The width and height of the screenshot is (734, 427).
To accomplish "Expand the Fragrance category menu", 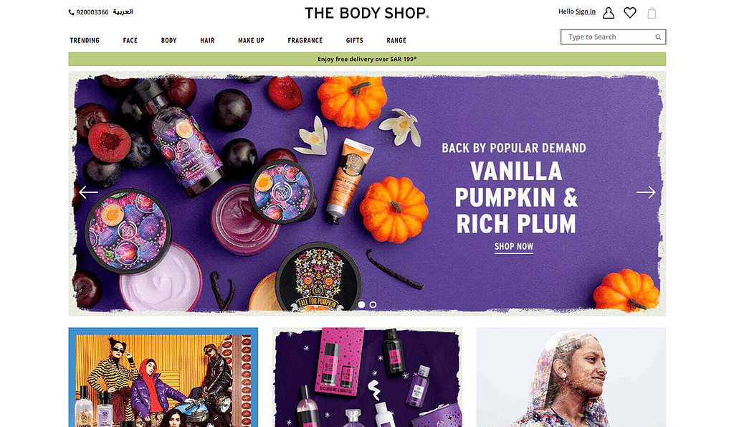I will pos(305,40).
